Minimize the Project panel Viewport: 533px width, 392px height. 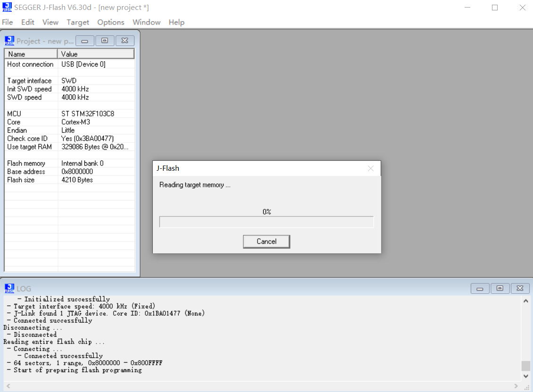[84, 41]
